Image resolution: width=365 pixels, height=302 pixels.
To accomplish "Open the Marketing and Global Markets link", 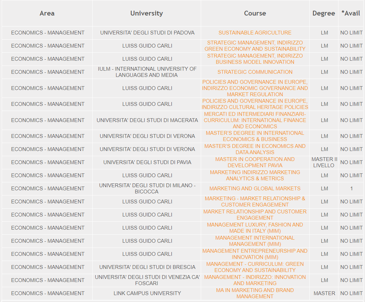I will click(x=255, y=189).
